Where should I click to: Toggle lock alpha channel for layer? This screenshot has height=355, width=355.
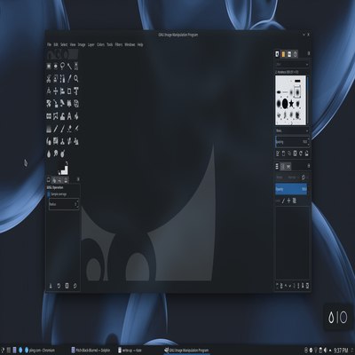(x=295, y=201)
